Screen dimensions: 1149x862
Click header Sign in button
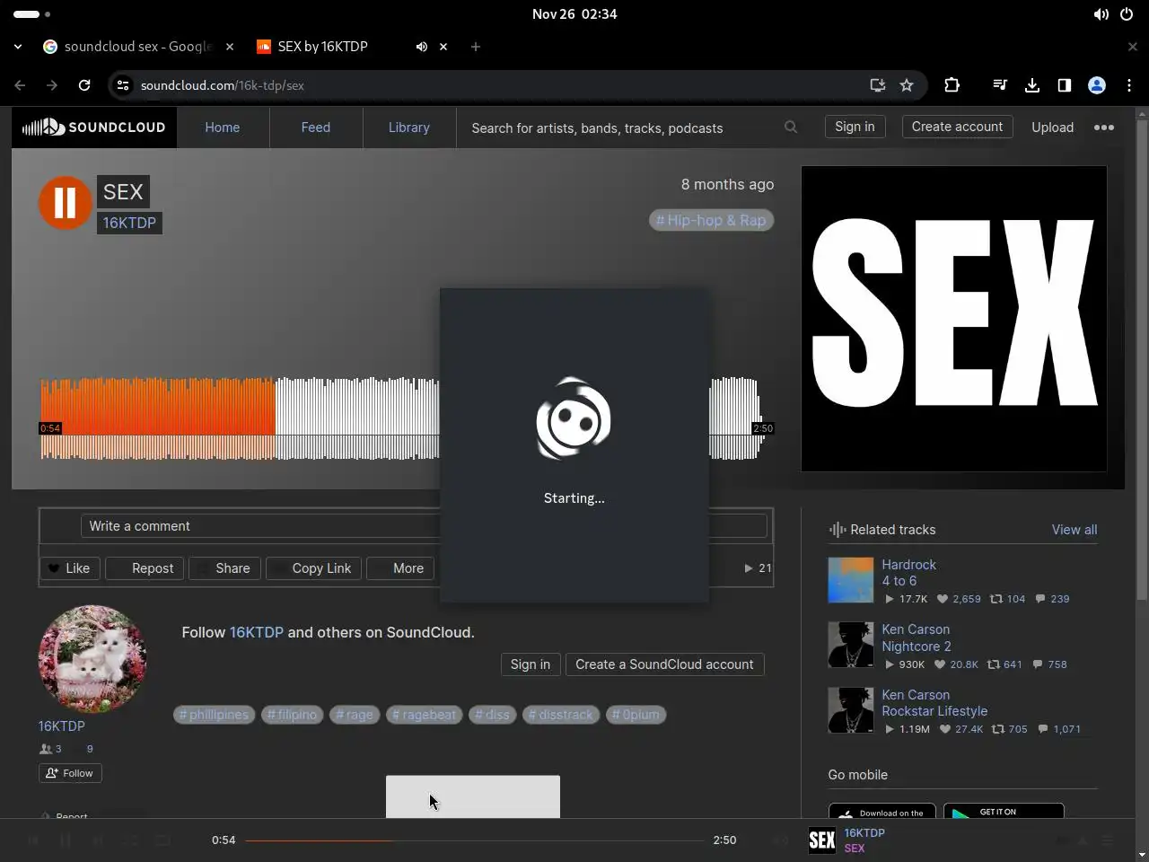tap(855, 127)
